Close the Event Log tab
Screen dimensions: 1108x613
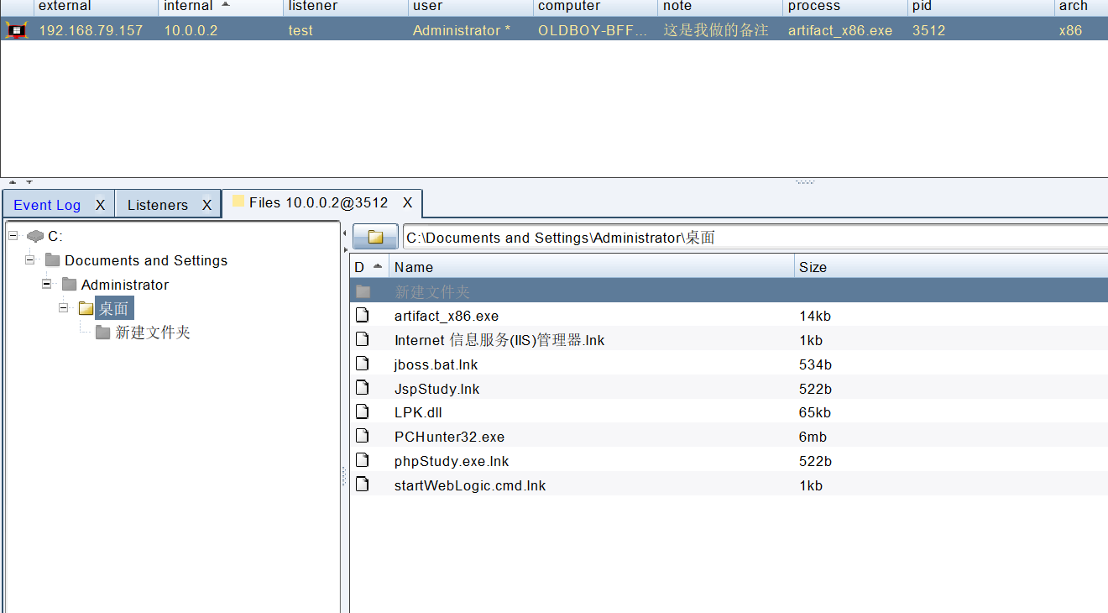tap(100, 205)
